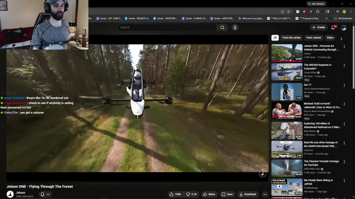Save video to playlist
Image resolution: width=355 pixels, height=199 pixels.
coord(227,194)
